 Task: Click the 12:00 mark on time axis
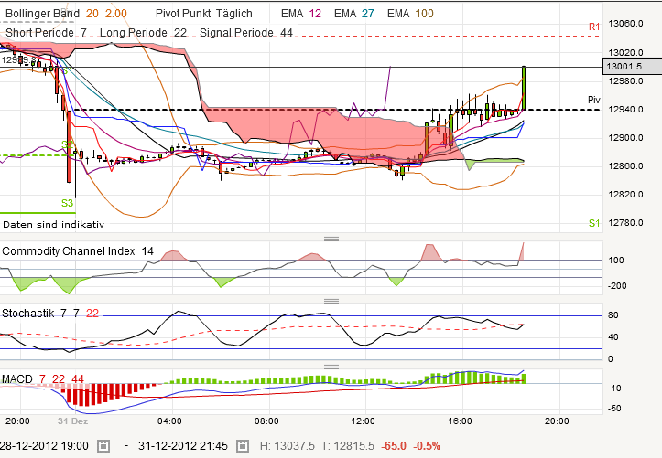tap(364, 421)
